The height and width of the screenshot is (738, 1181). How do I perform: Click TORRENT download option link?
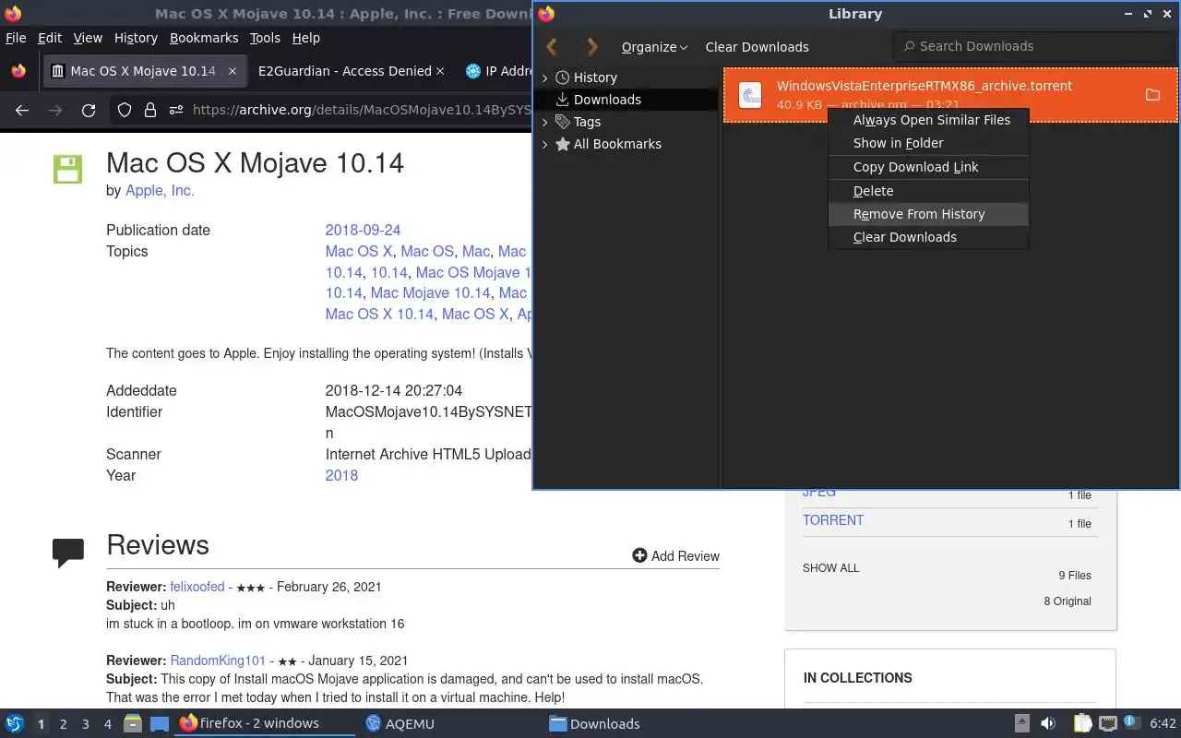(833, 520)
